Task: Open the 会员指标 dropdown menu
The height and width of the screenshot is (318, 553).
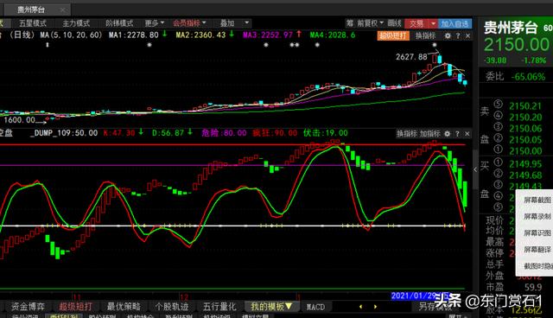Action: (x=189, y=23)
